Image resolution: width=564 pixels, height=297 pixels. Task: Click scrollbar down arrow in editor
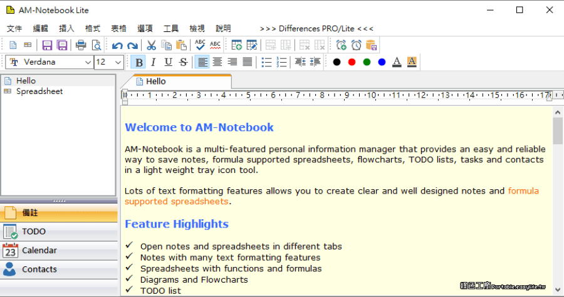558,290
